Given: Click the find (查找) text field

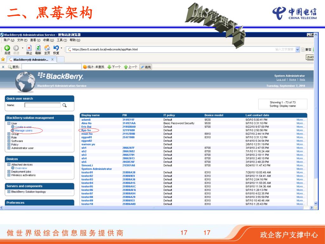Looking at the screenshot, I should (51, 67).
